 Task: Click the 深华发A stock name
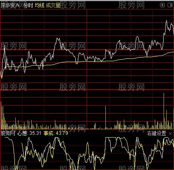[x=10, y=5]
